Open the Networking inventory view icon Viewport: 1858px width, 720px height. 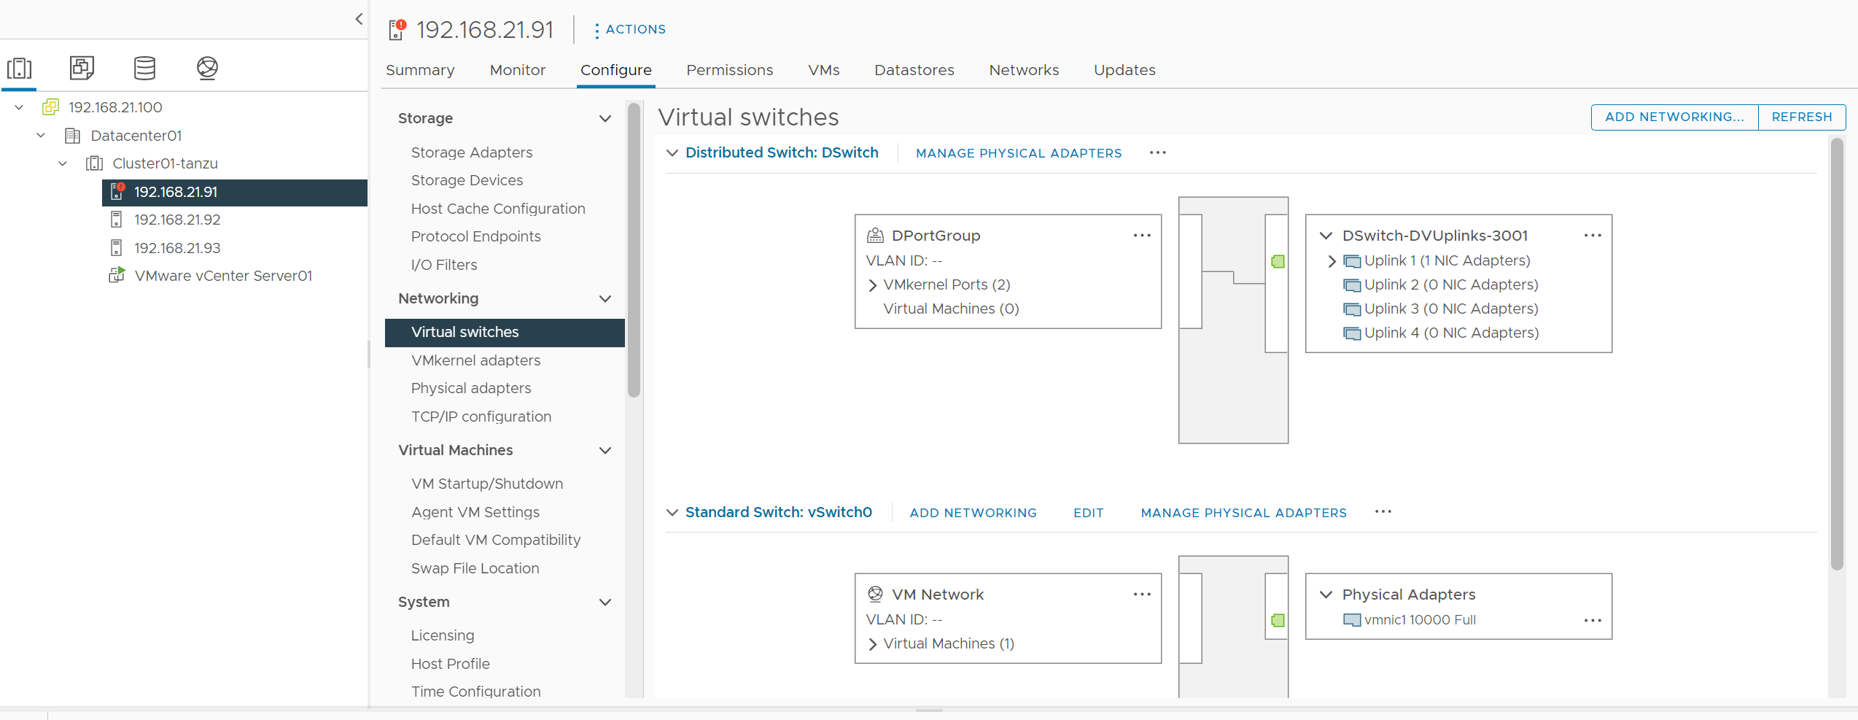[x=207, y=68]
